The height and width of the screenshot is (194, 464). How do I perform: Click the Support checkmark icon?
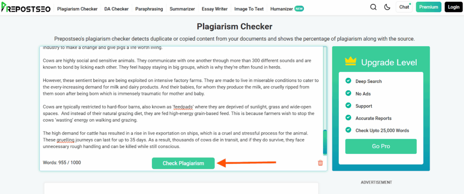click(x=348, y=105)
